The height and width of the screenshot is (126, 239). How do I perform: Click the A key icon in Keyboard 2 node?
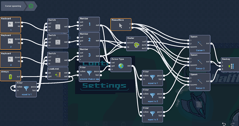click(x=10, y=41)
